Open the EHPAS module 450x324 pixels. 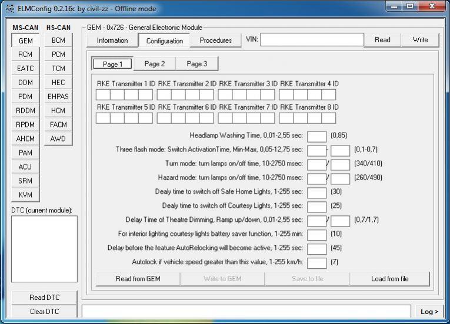click(x=58, y=97)
